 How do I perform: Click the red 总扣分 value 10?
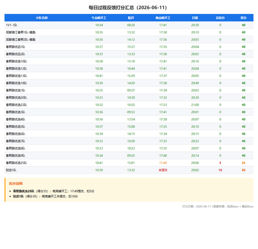pyautogui.click(x=220, y=170)
